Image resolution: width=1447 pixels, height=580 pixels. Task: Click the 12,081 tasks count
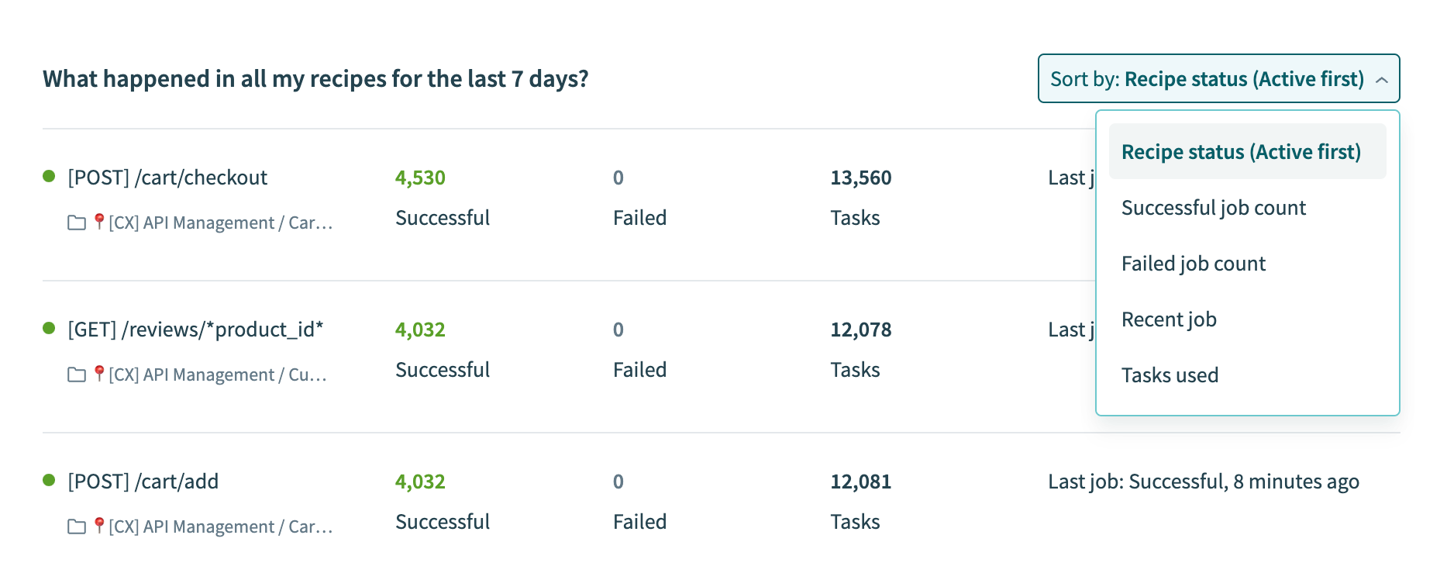[860, 482]
